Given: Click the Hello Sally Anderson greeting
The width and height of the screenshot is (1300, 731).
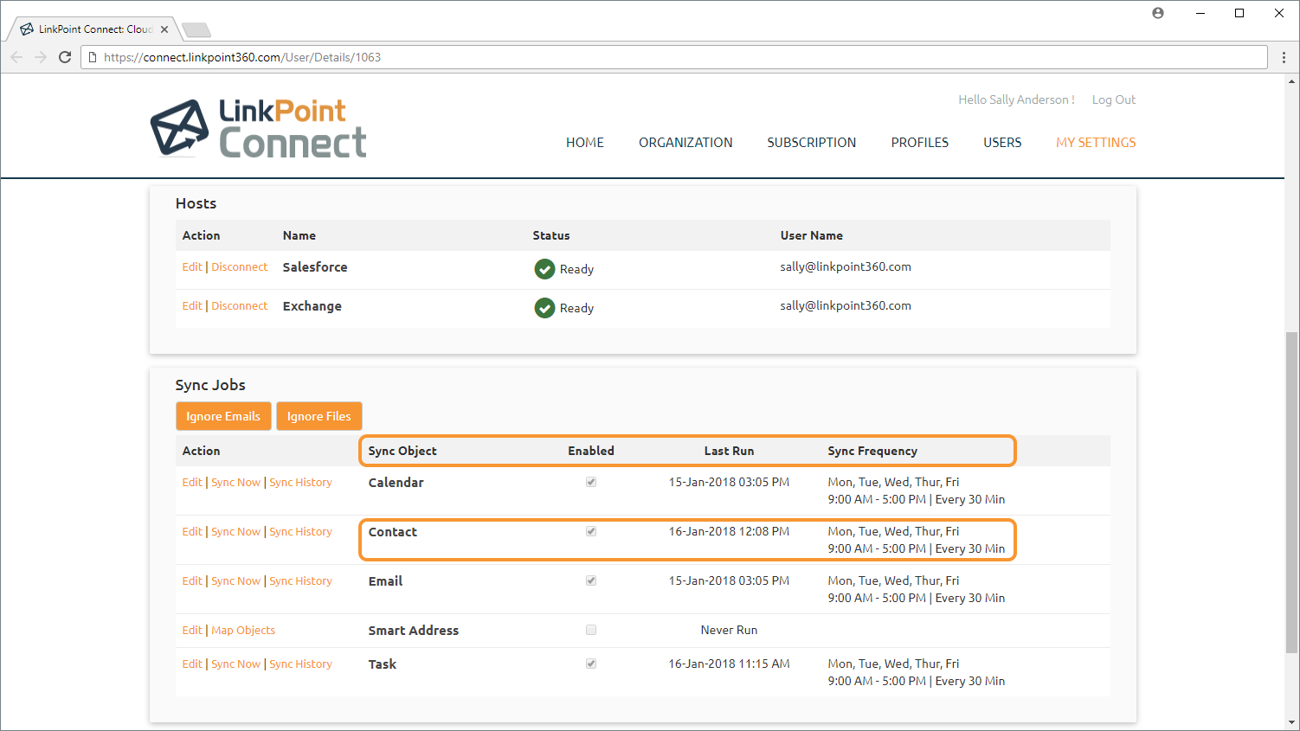Looking at the screenshot, I should (x=1016, y=99).
